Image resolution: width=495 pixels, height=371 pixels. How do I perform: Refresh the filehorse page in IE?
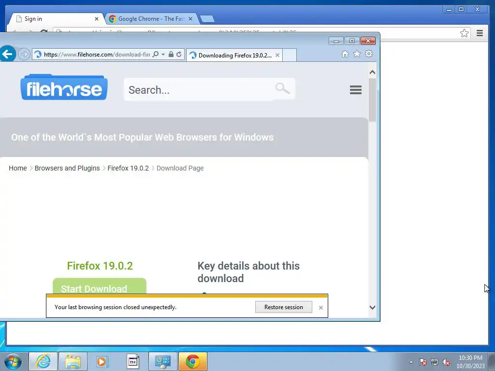[179, 54]
